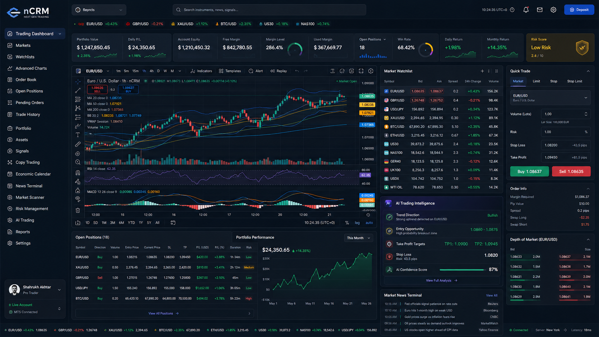Set an Alert from the chart toolbar

256,71
